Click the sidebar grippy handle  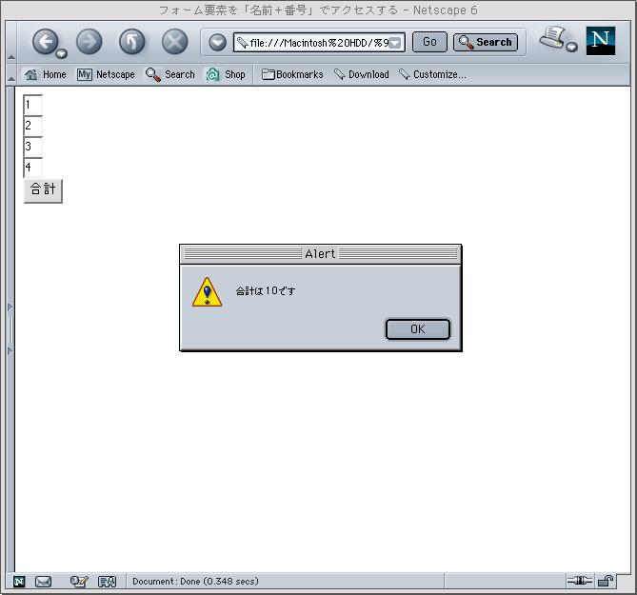[10, 329]
